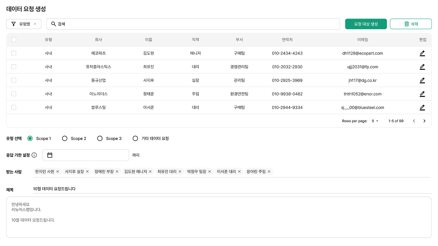Click the 요청 대상 생성 button
This screenshot has height=246, width=438.
click(x=366, y=24)
